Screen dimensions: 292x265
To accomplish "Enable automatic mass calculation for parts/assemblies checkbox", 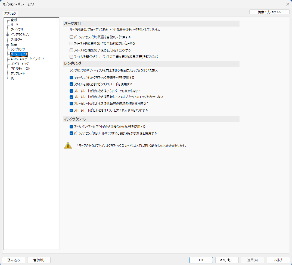I will [x=71, y=37].
